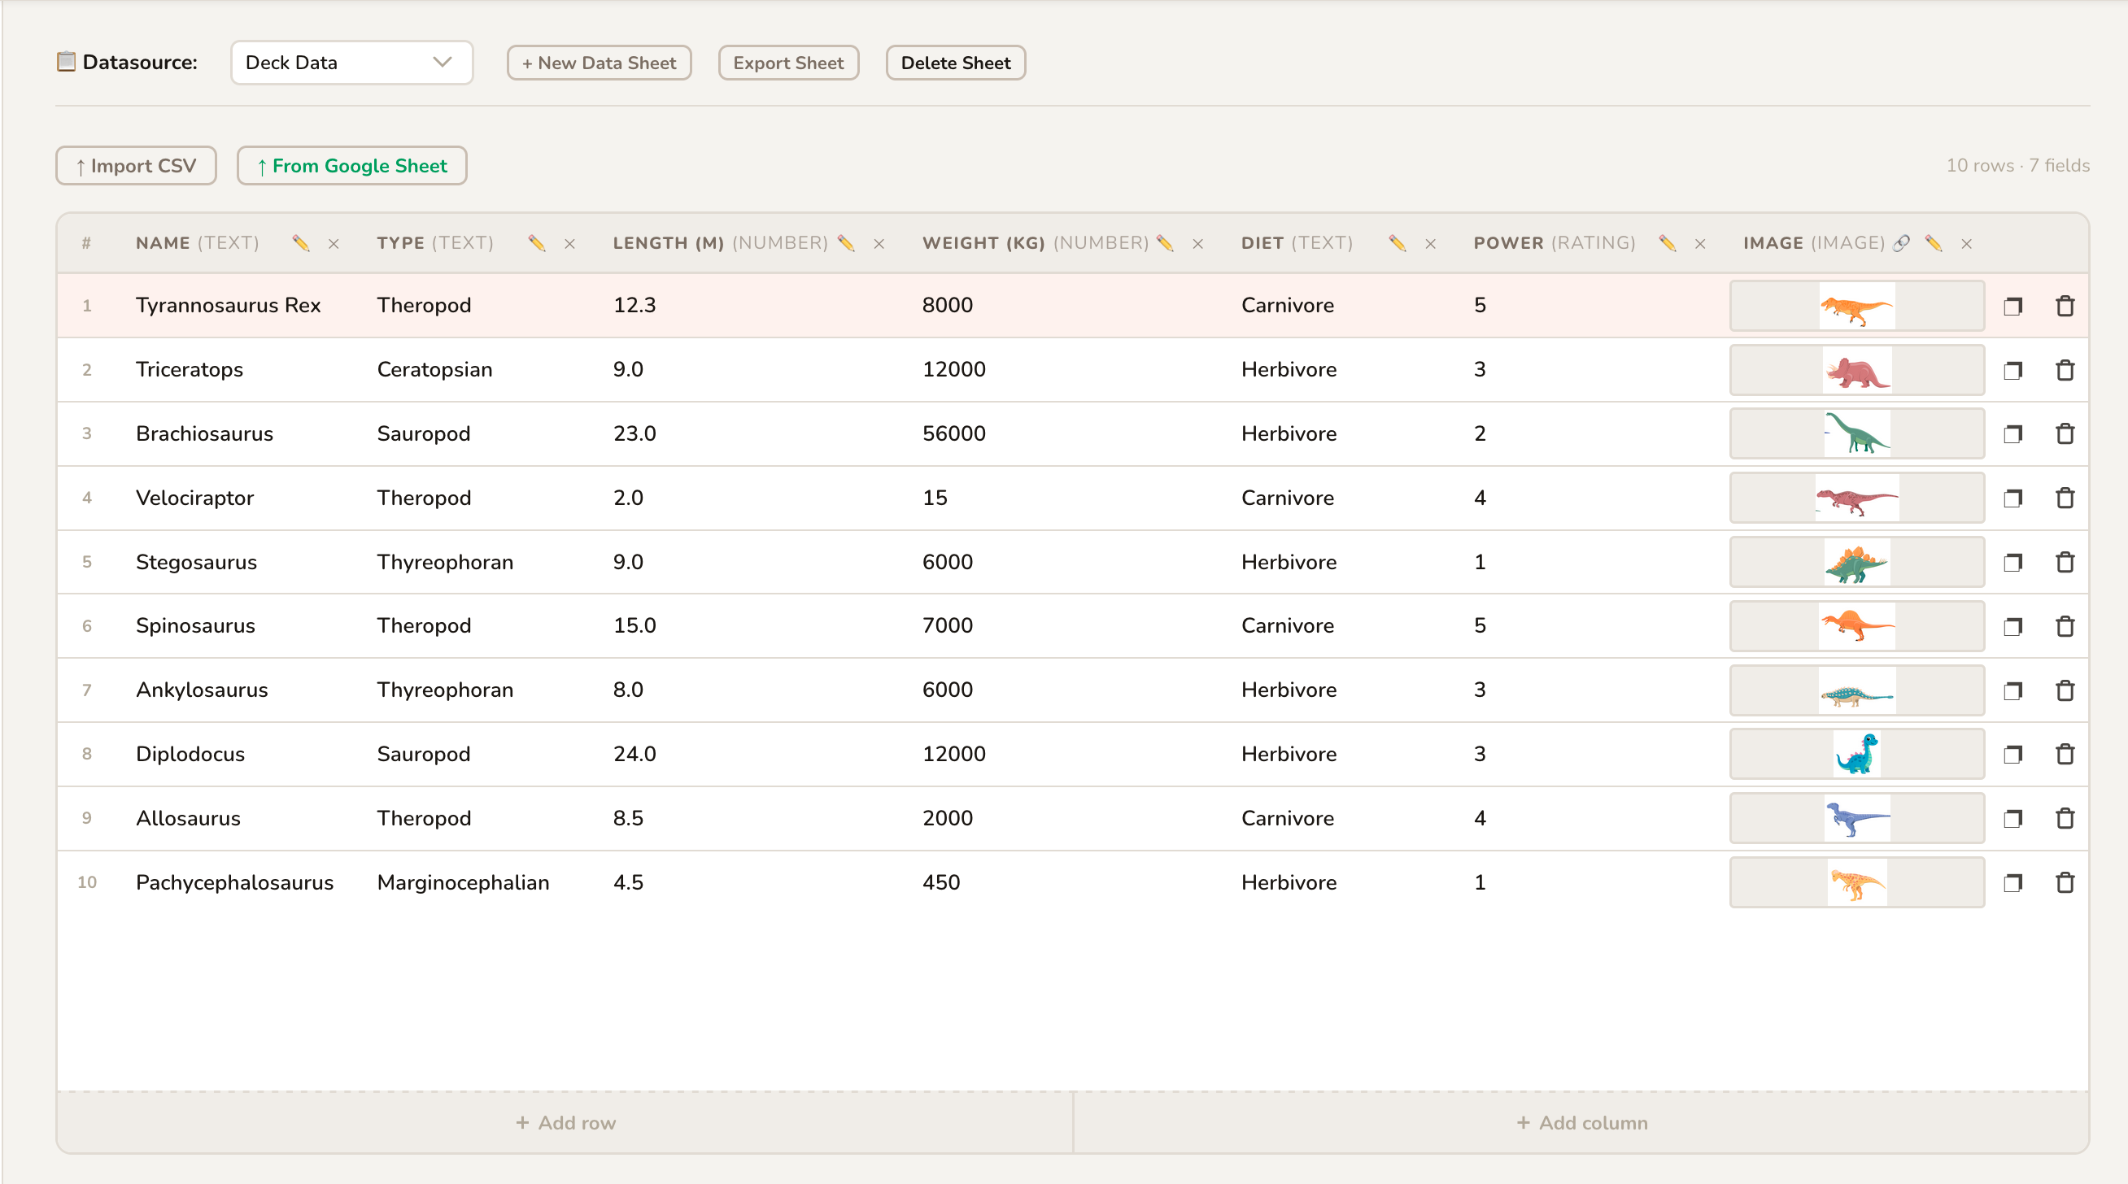Click the Export Sheet button

788,63
